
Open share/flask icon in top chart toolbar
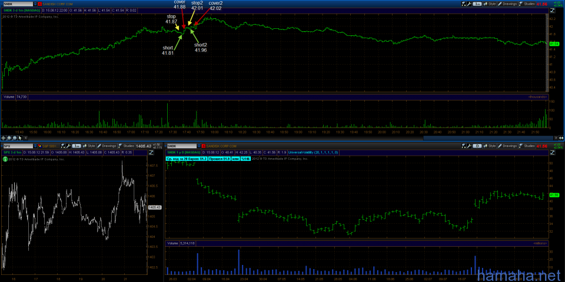pos(464,4)
